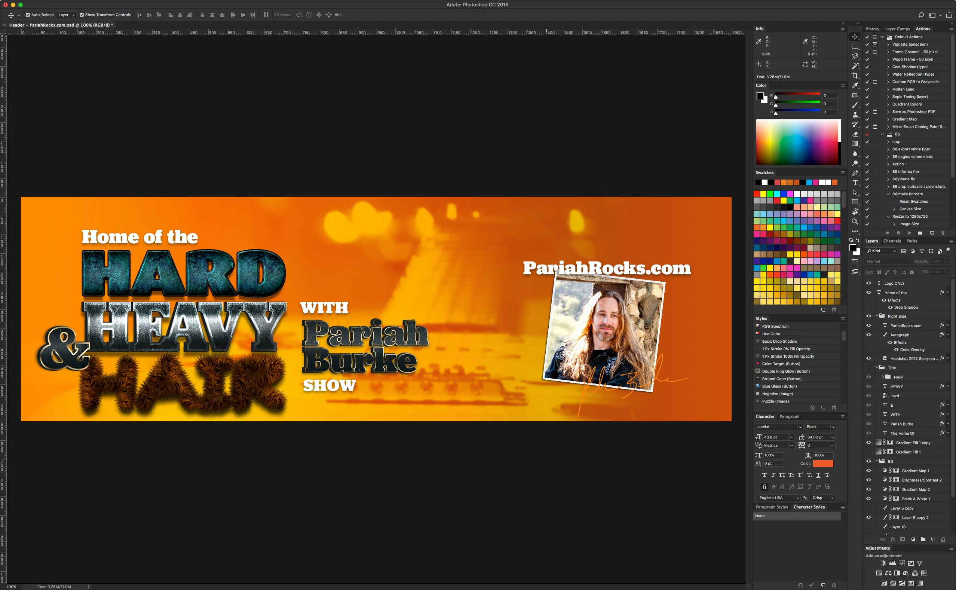The image size is (956, 590).
Task: Select the Gradient tool
Action: click(855, 144)
